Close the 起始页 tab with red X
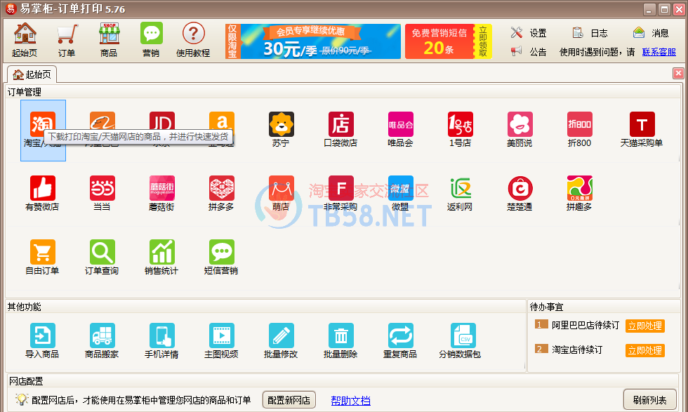Image resolution: width=688 pixels, height=412 pixels. tap(678, 73)
